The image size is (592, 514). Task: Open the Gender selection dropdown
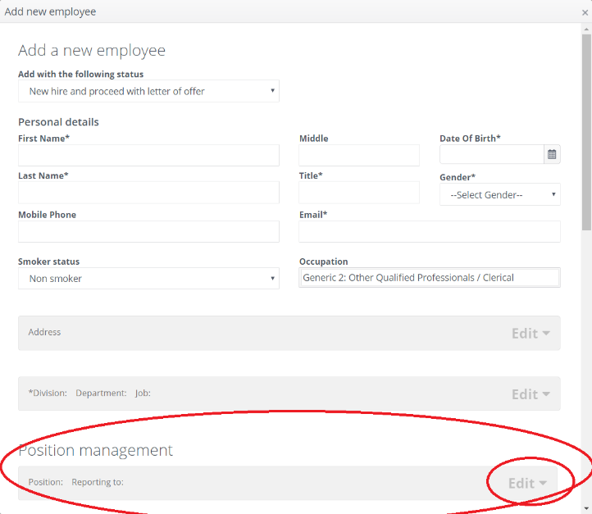pyautogui.click(x=500, y=195)
